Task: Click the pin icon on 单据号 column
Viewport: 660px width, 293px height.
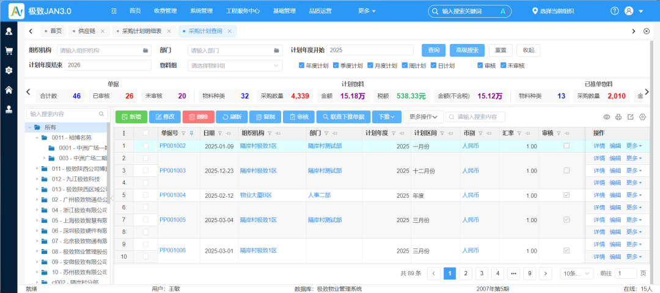Action: click(x=191, y=133)
